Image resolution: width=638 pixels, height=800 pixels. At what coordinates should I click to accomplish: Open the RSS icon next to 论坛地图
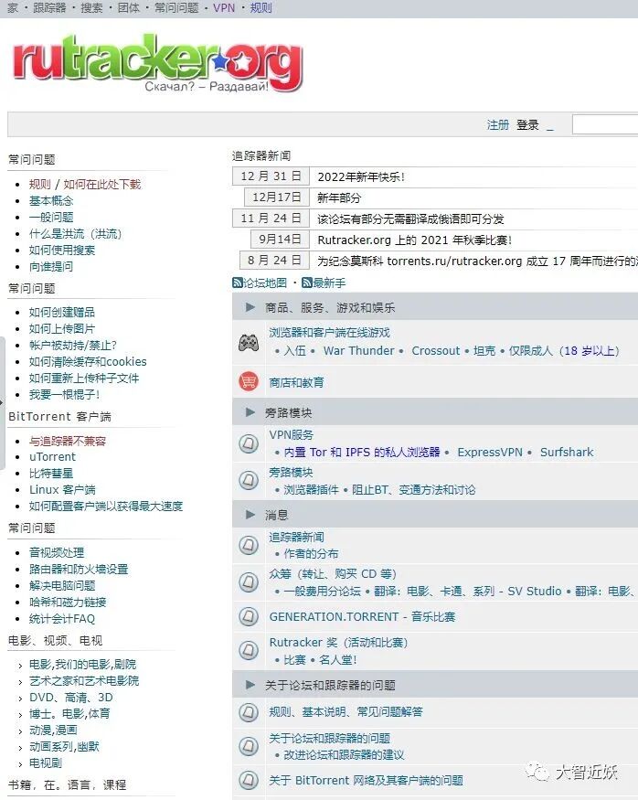[x=237, y=283]
